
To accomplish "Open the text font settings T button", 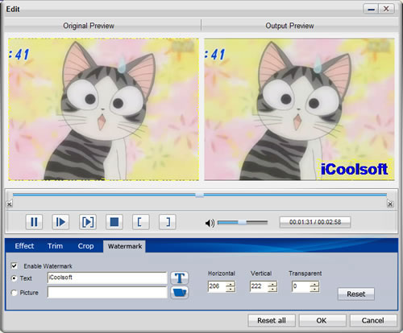I will (180, 278).
